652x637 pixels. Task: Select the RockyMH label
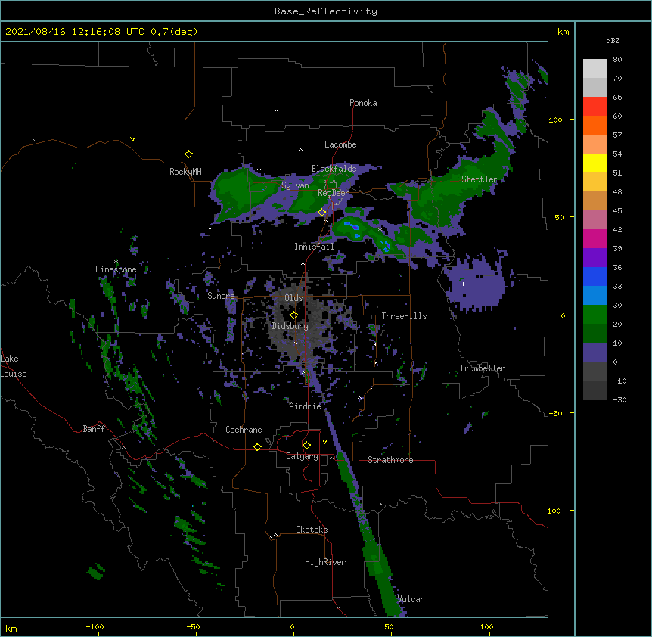coord(185,172)
